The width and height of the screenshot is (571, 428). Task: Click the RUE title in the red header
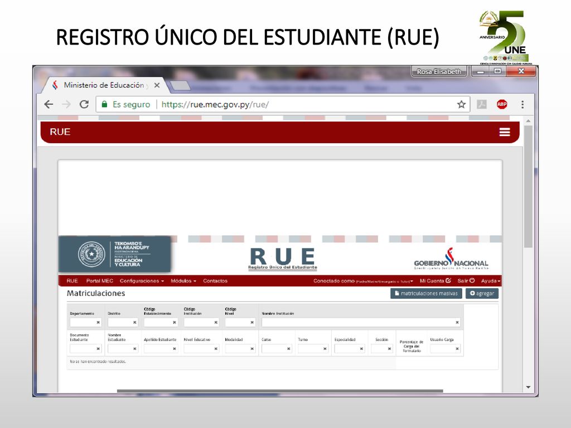pos(60,132)
